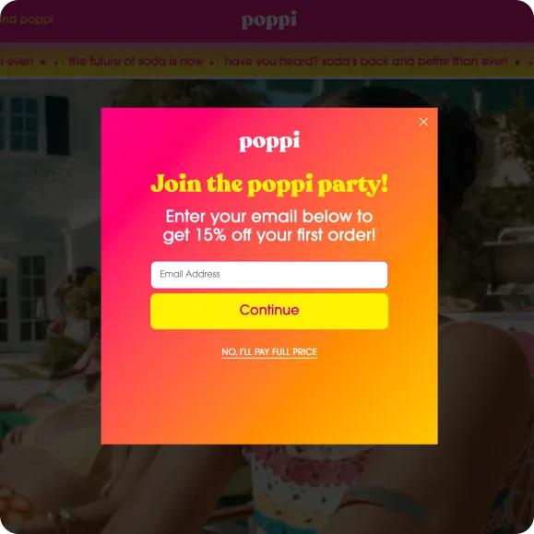Click partial 'ever!' text at banner's left edge
The height and width of the screenshot is (534, 534).
(16, 61)
